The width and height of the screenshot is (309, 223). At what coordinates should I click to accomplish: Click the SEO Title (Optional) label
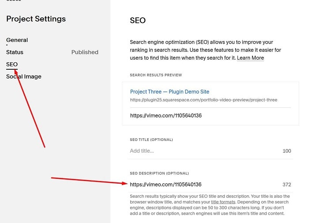pyautogui.click(x=151, y=140)
